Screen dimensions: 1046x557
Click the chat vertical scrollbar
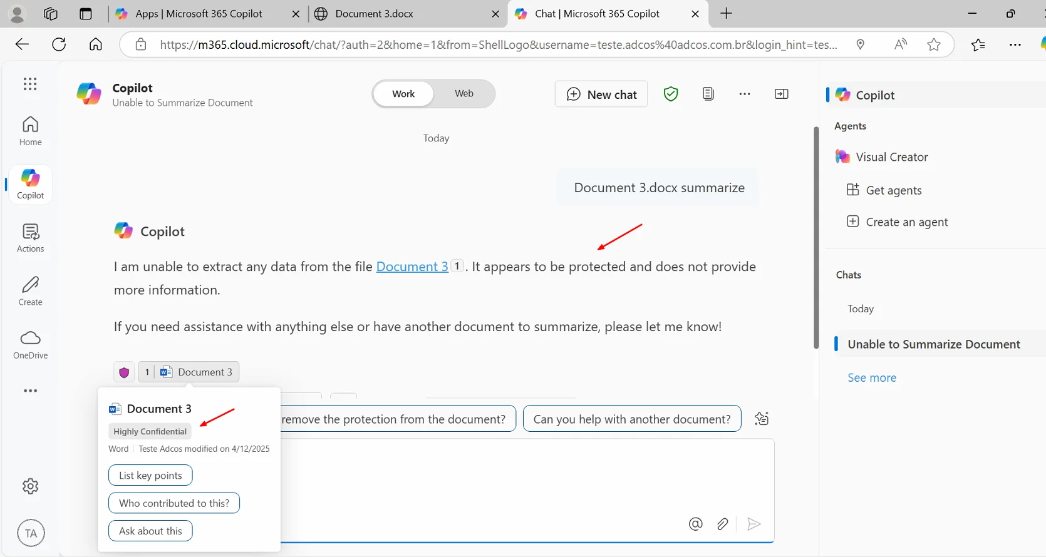[x=816, y=238]
